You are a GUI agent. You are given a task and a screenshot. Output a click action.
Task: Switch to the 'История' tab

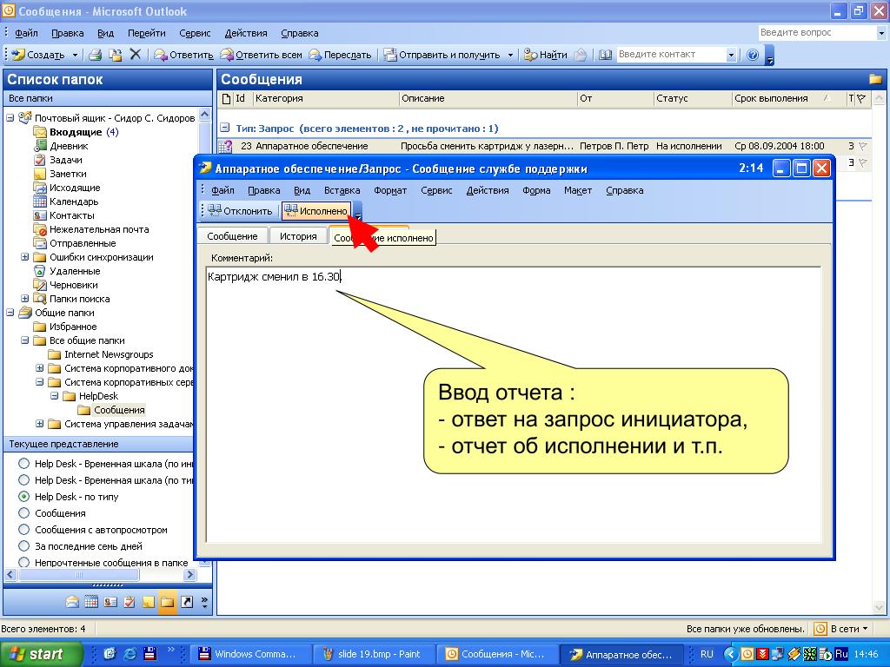pos(298,236)
